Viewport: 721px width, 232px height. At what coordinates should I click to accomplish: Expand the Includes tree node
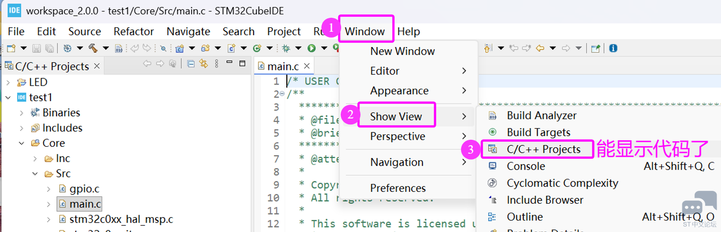point(21,128)
